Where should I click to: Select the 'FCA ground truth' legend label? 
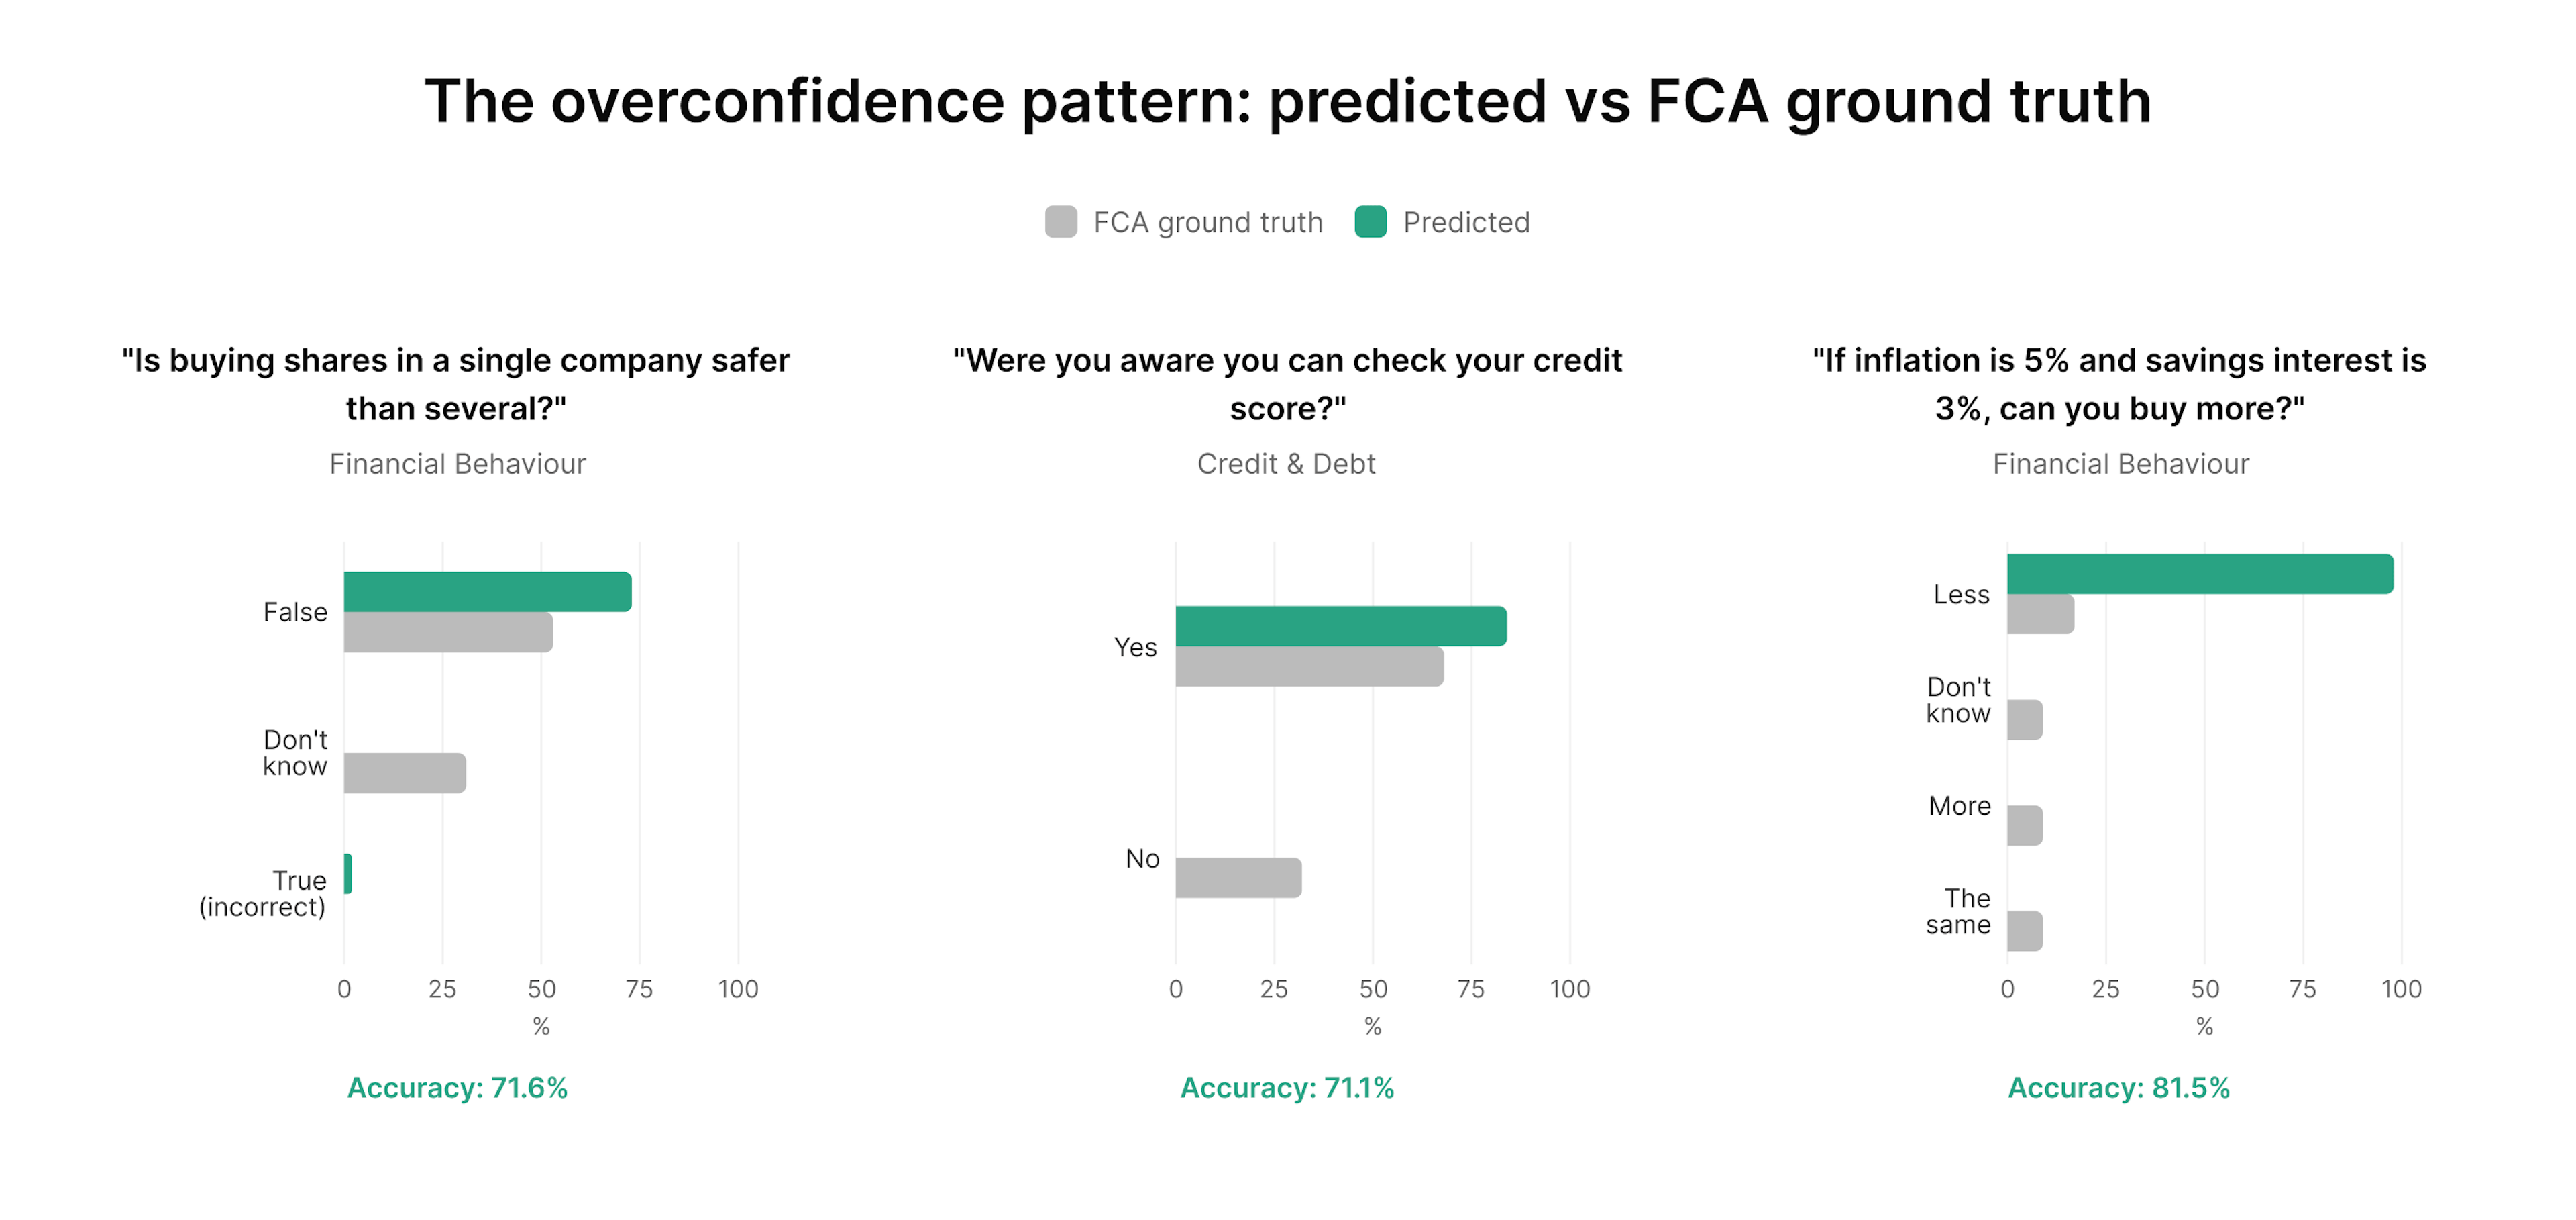pyautogui.click(x=1207, y=222)
